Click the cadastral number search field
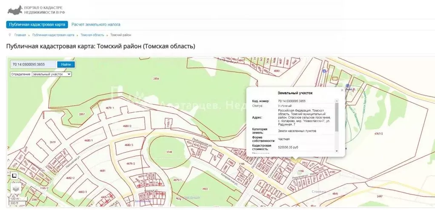 [34, 65]
